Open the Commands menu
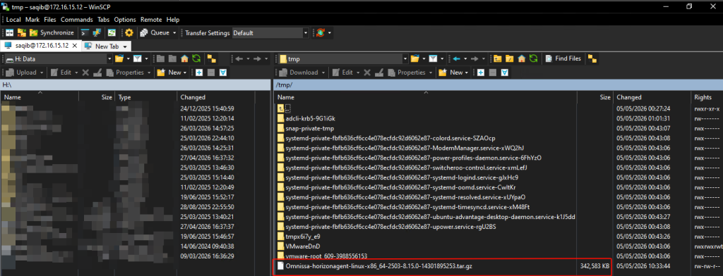The image size is (723, 276). [x=76, y=20]
